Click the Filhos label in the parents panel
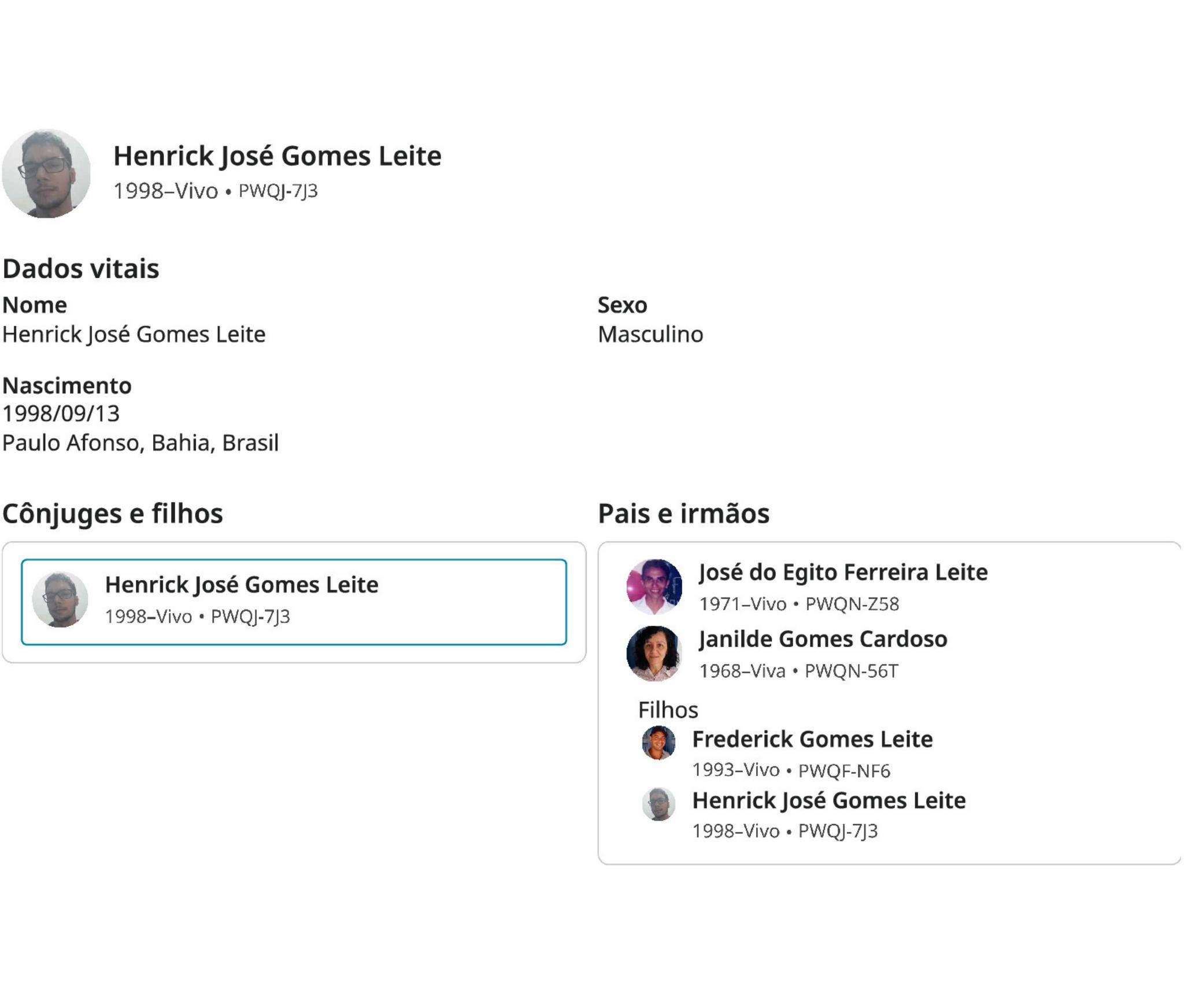 [x=668, y=710]
